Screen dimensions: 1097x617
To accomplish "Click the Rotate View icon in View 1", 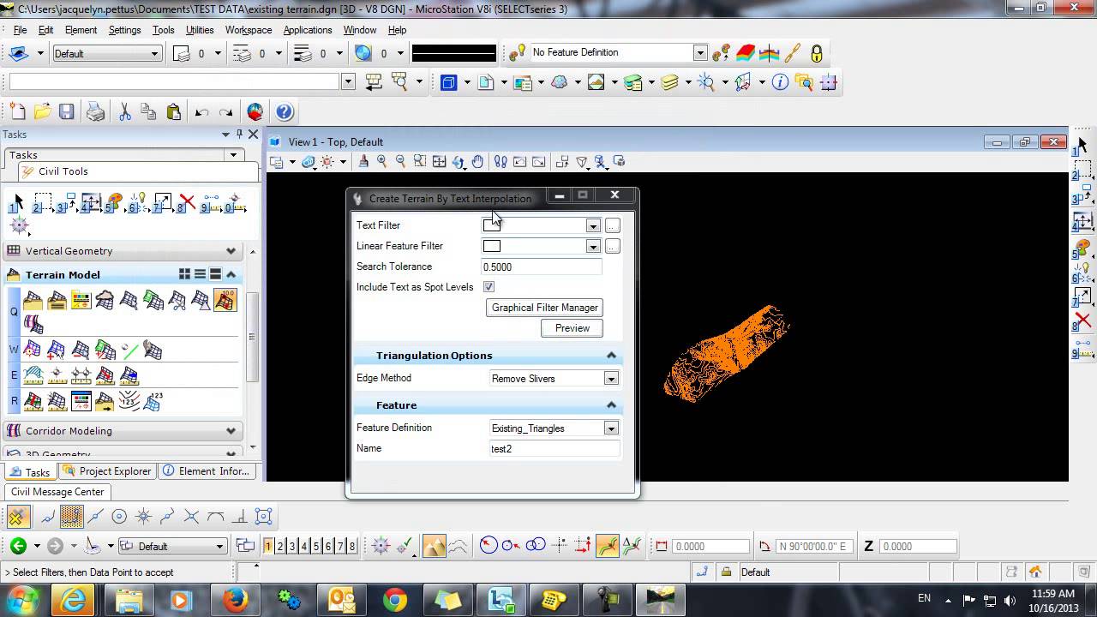I will coord(459,161).
